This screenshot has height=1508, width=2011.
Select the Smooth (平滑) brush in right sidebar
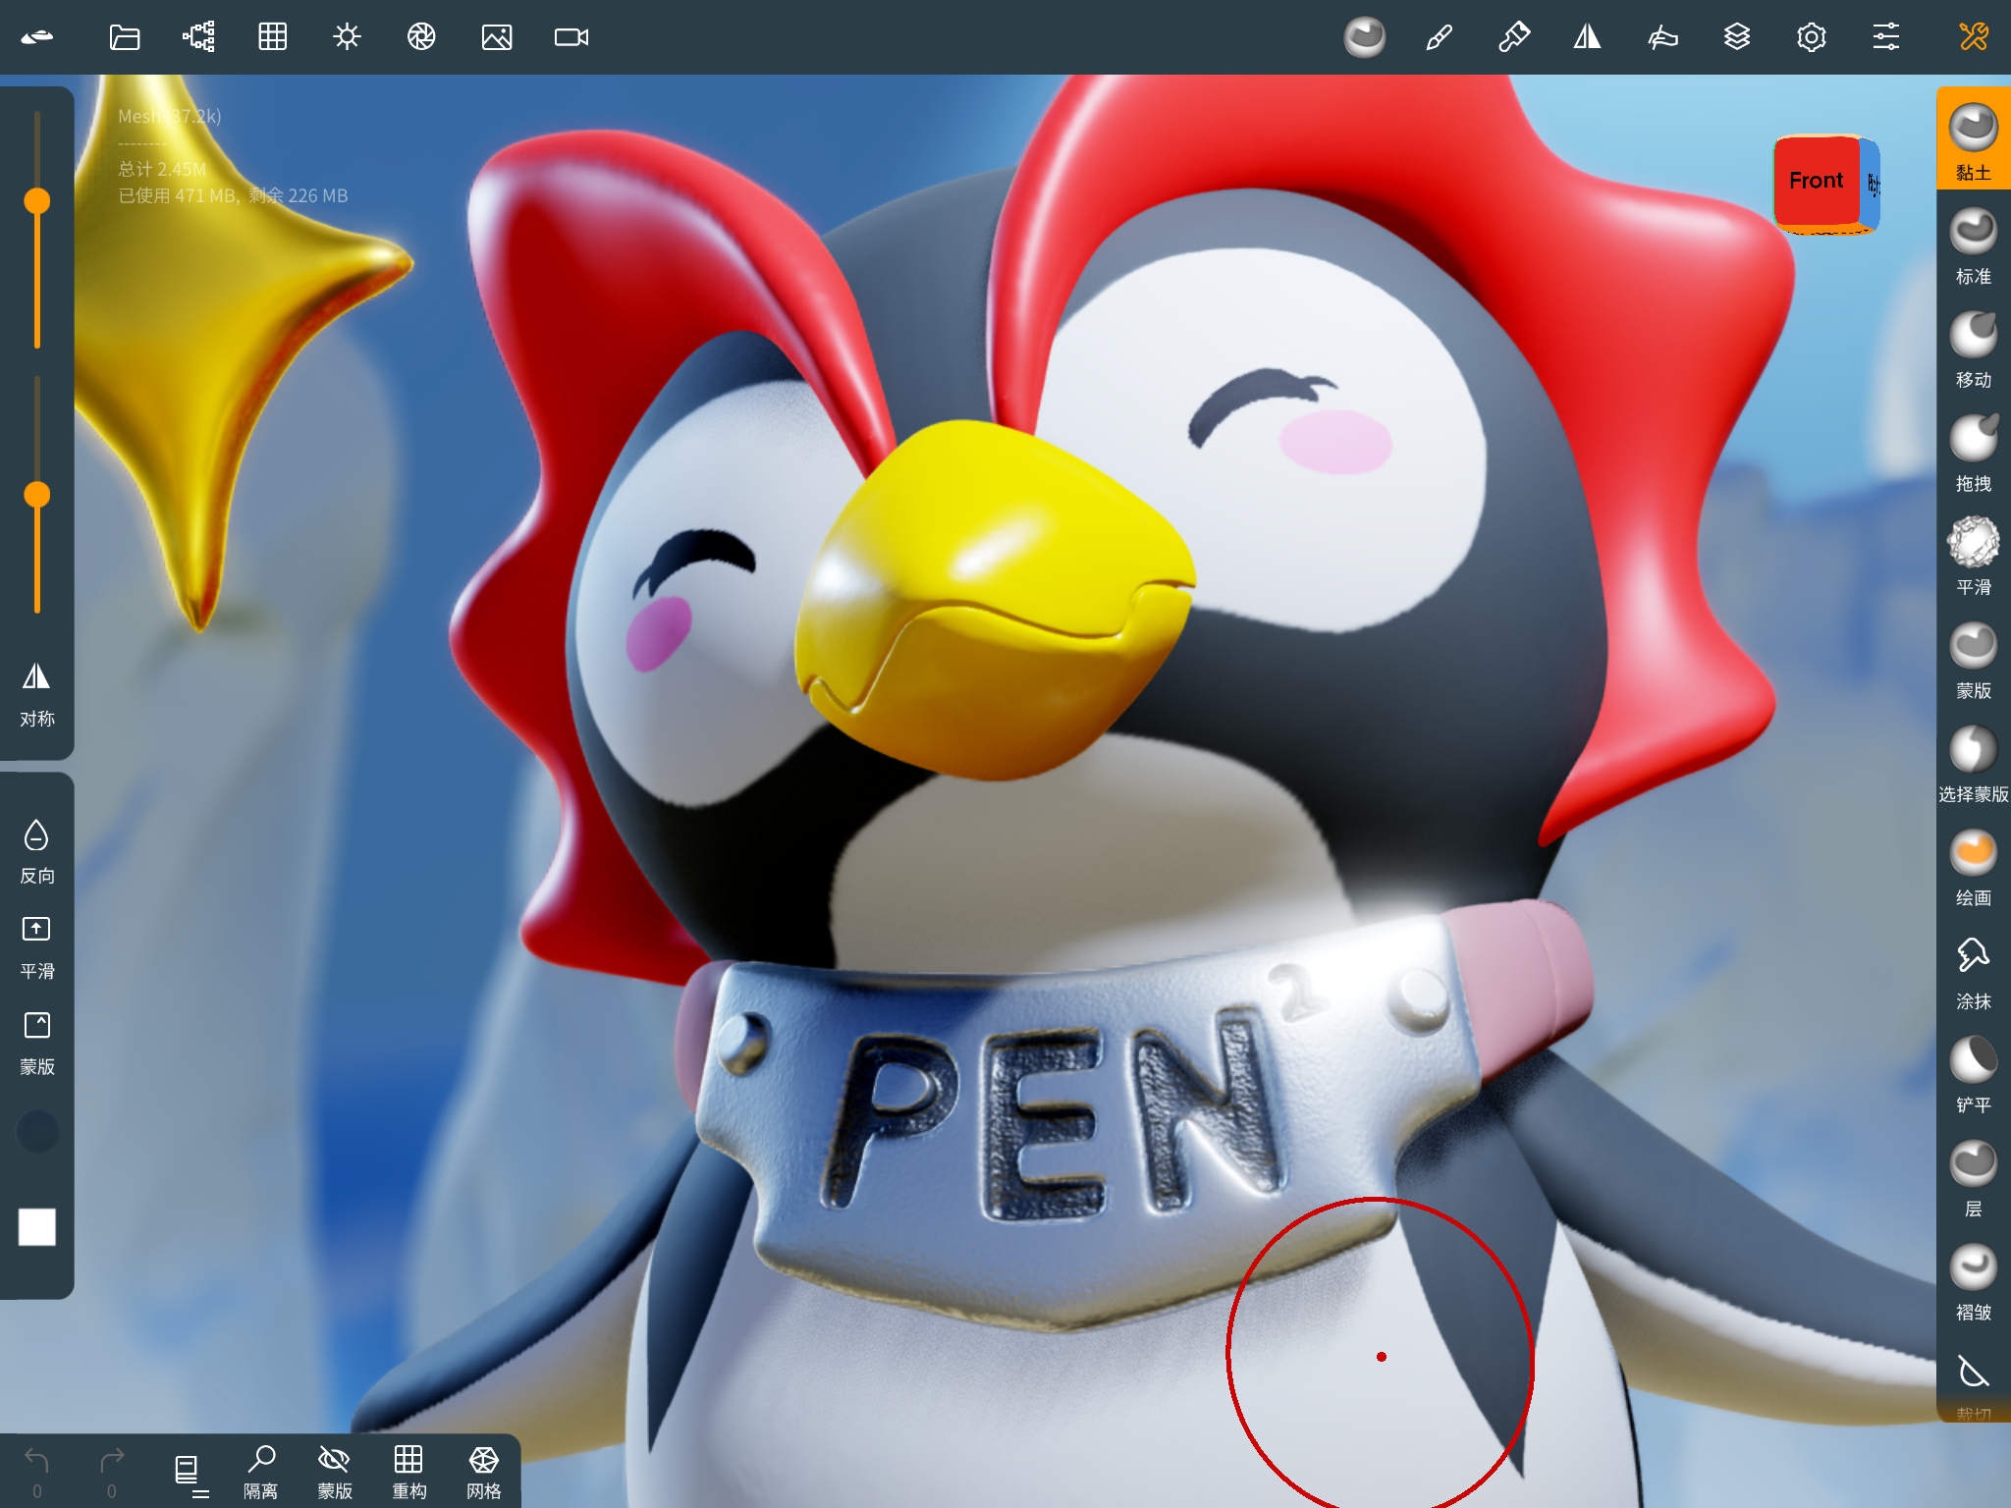1973,542
